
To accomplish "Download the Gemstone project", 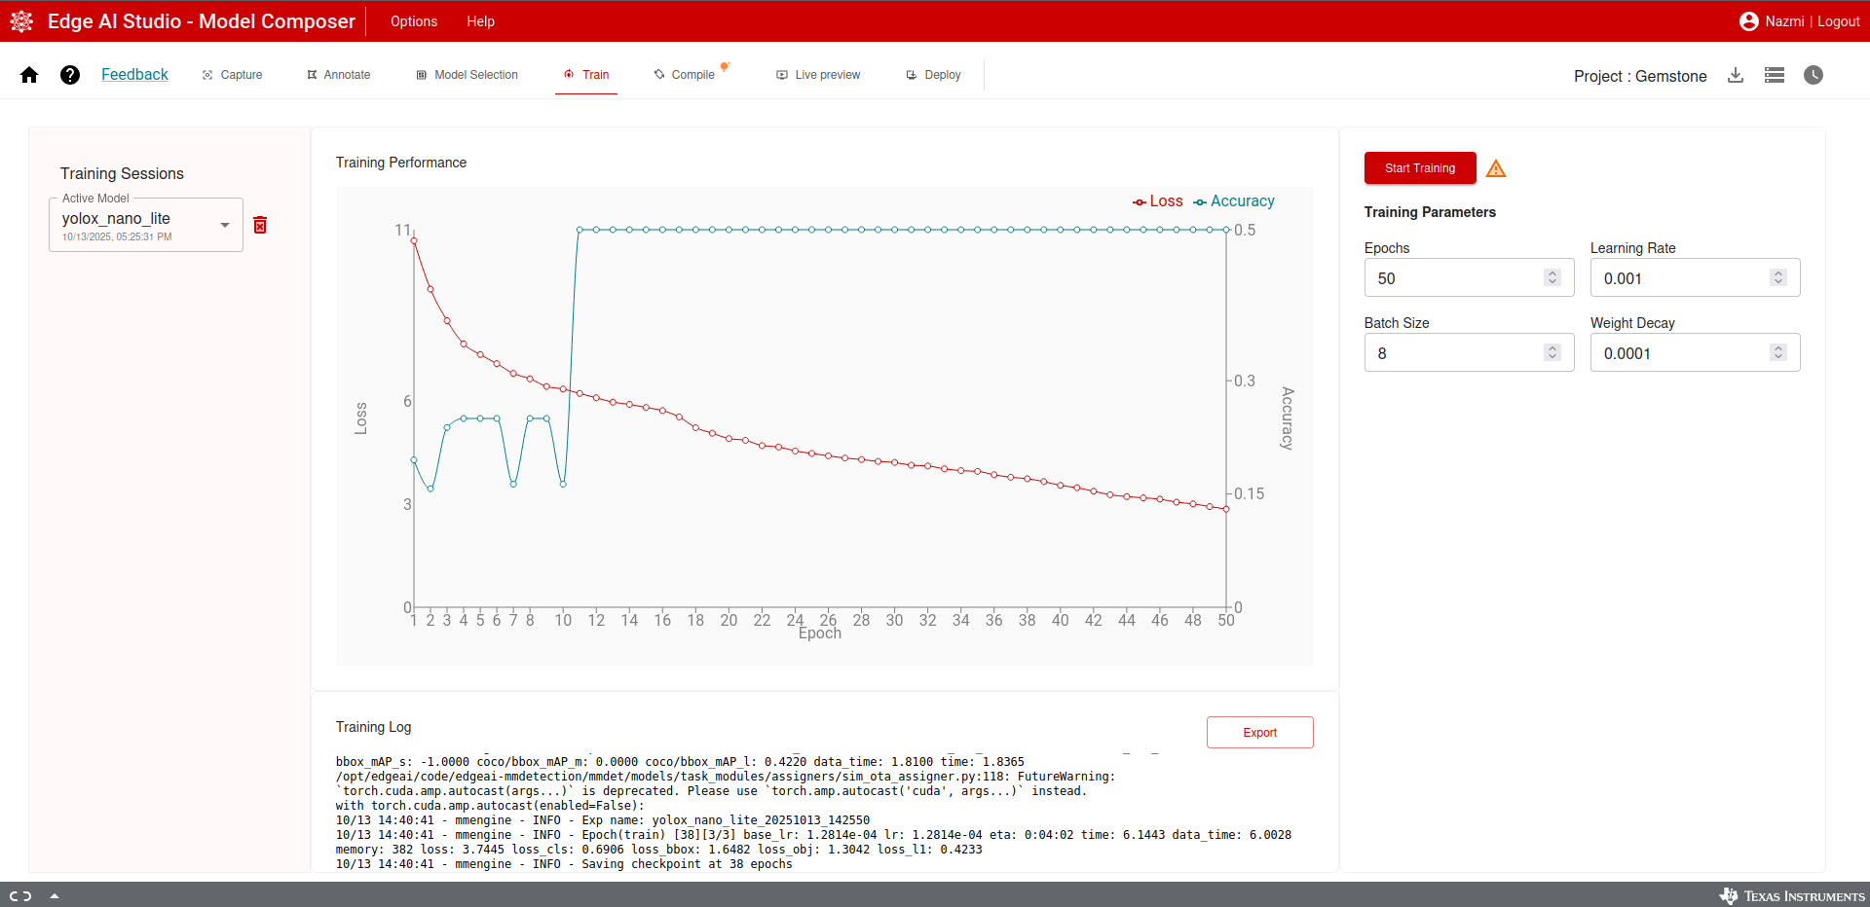I will pyautogui.click(x=1736, y=75).
